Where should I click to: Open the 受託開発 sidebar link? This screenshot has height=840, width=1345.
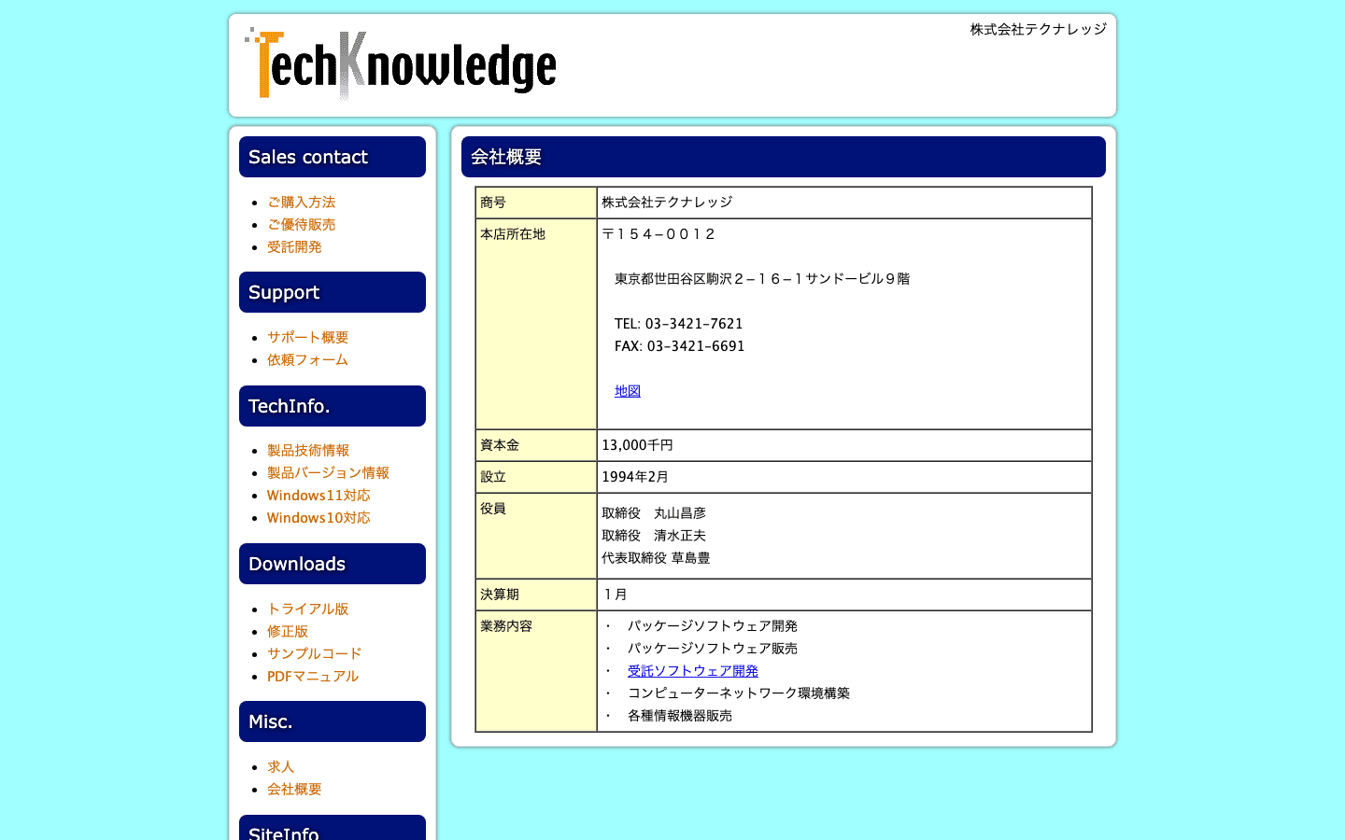pyautogui.click(x=294, y=246)
